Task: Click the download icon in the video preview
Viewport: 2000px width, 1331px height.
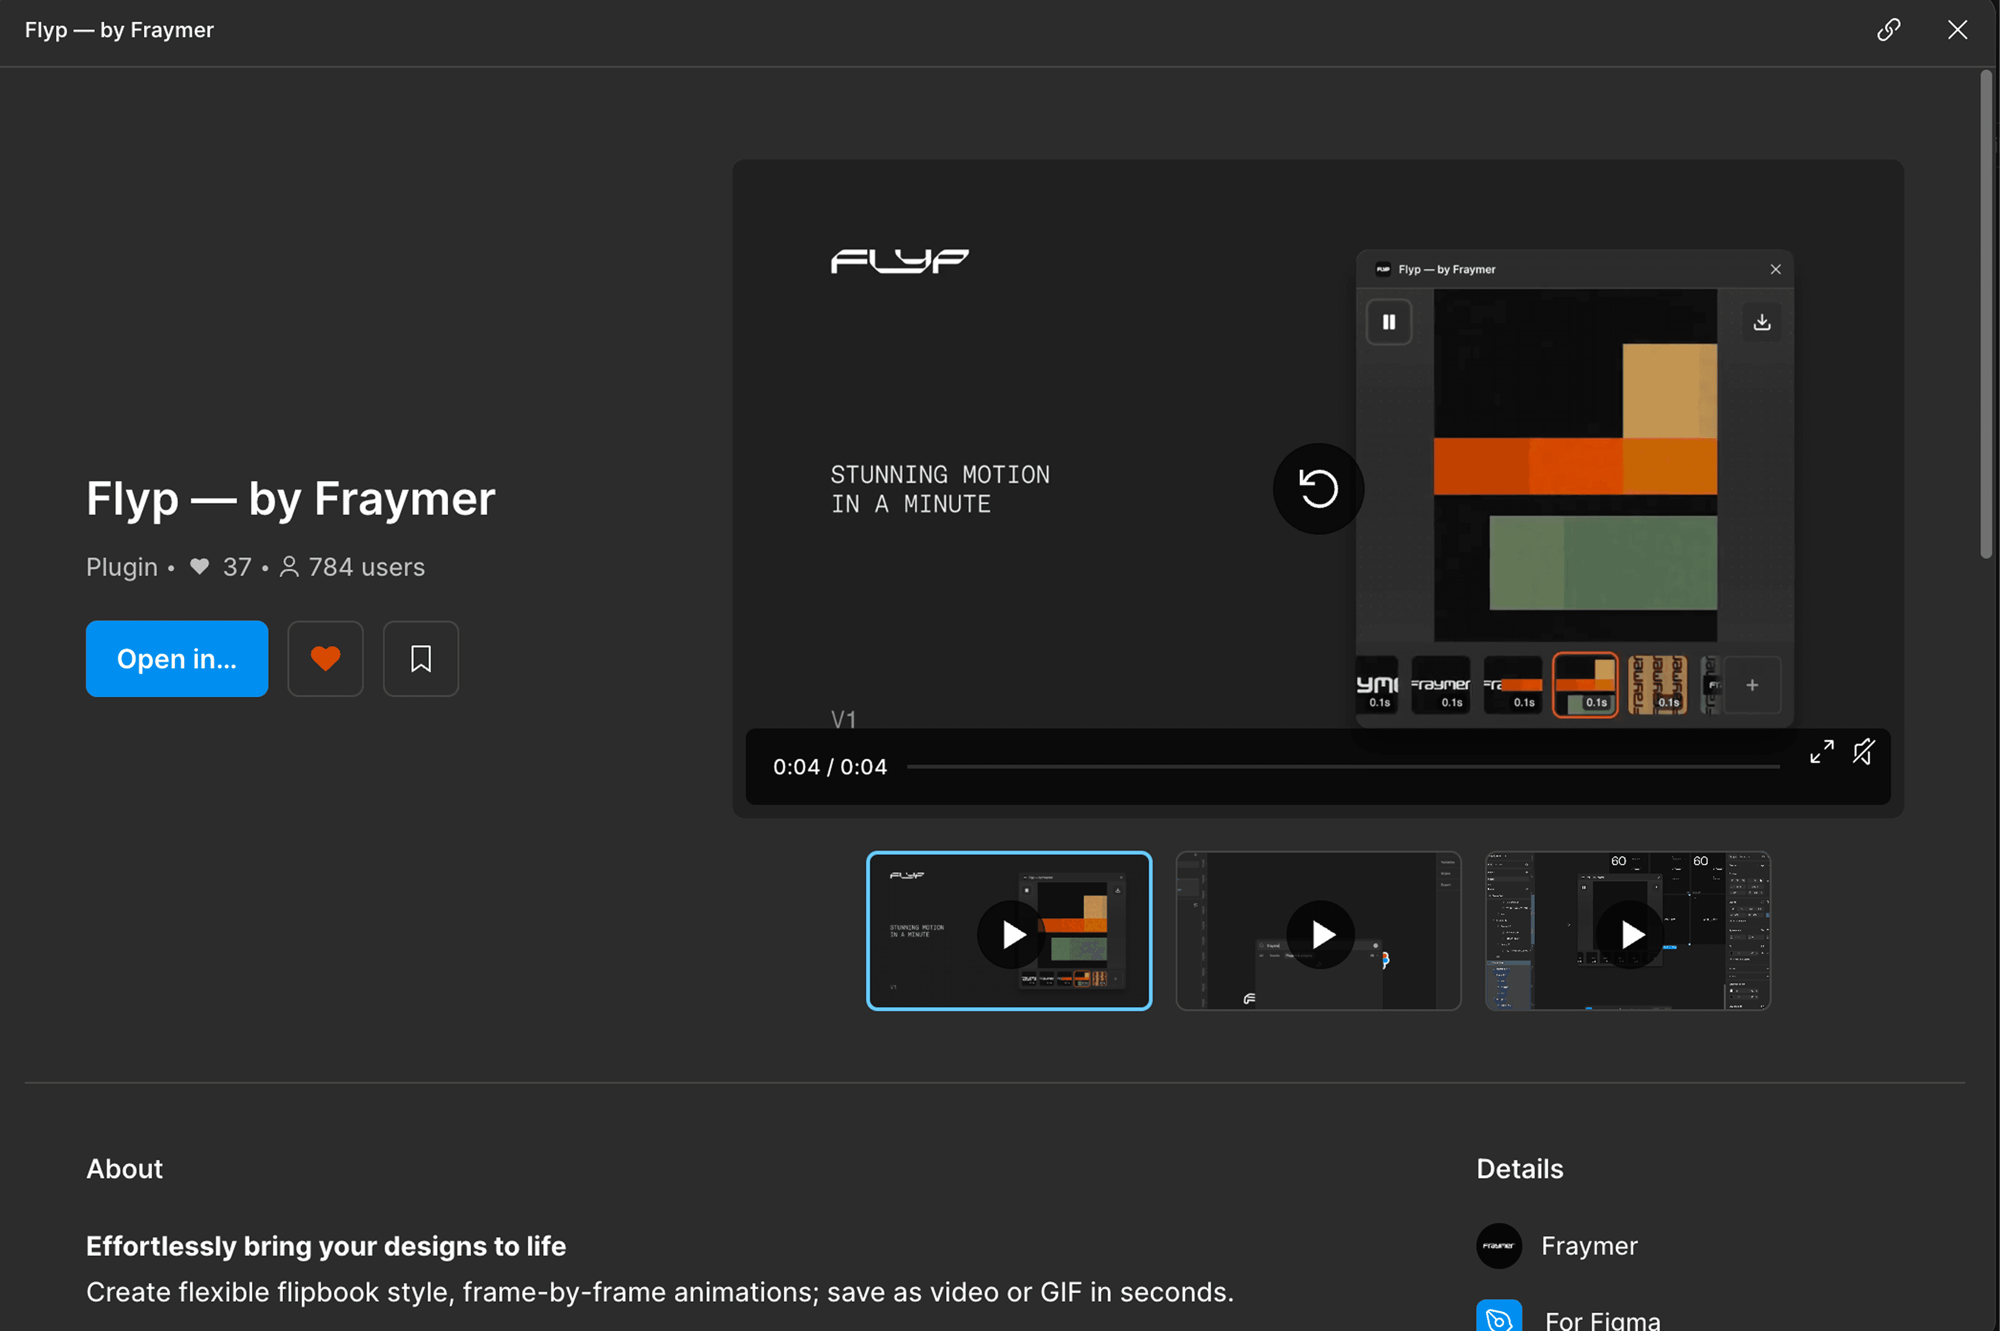Action: (x=1761, y=322)
